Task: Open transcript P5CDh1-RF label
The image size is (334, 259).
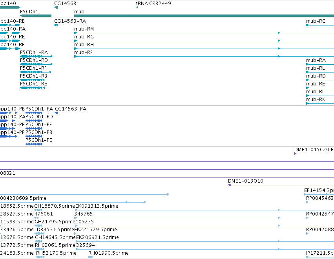Action: [x=33, y=68]
